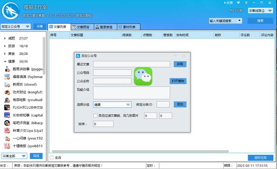Switch to the 素材列表 tab
The image size is (277, 169).
click(x=129, y=27)
